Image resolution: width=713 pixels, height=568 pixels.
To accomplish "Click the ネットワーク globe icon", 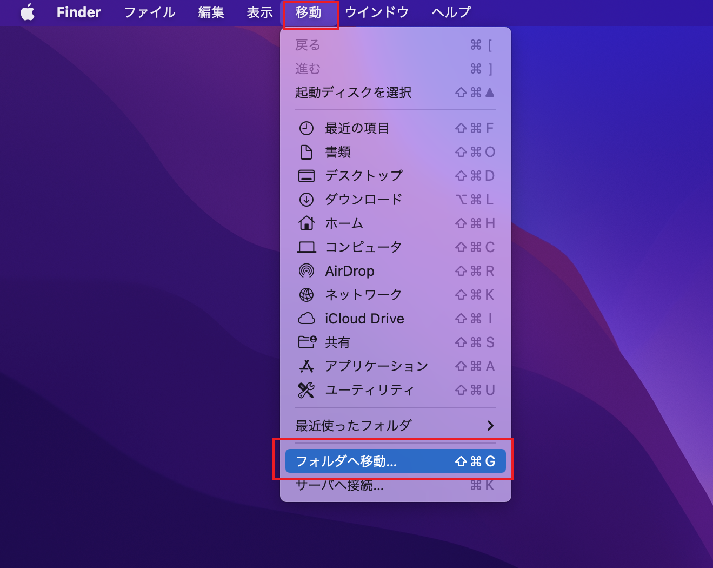I will point(306,295).
